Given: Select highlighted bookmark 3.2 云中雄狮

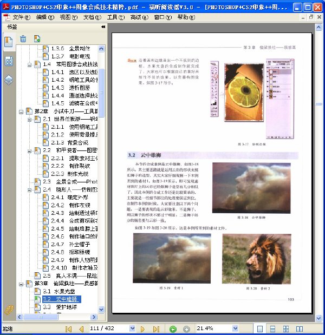Looking at the screenshot, I should 62,299.
